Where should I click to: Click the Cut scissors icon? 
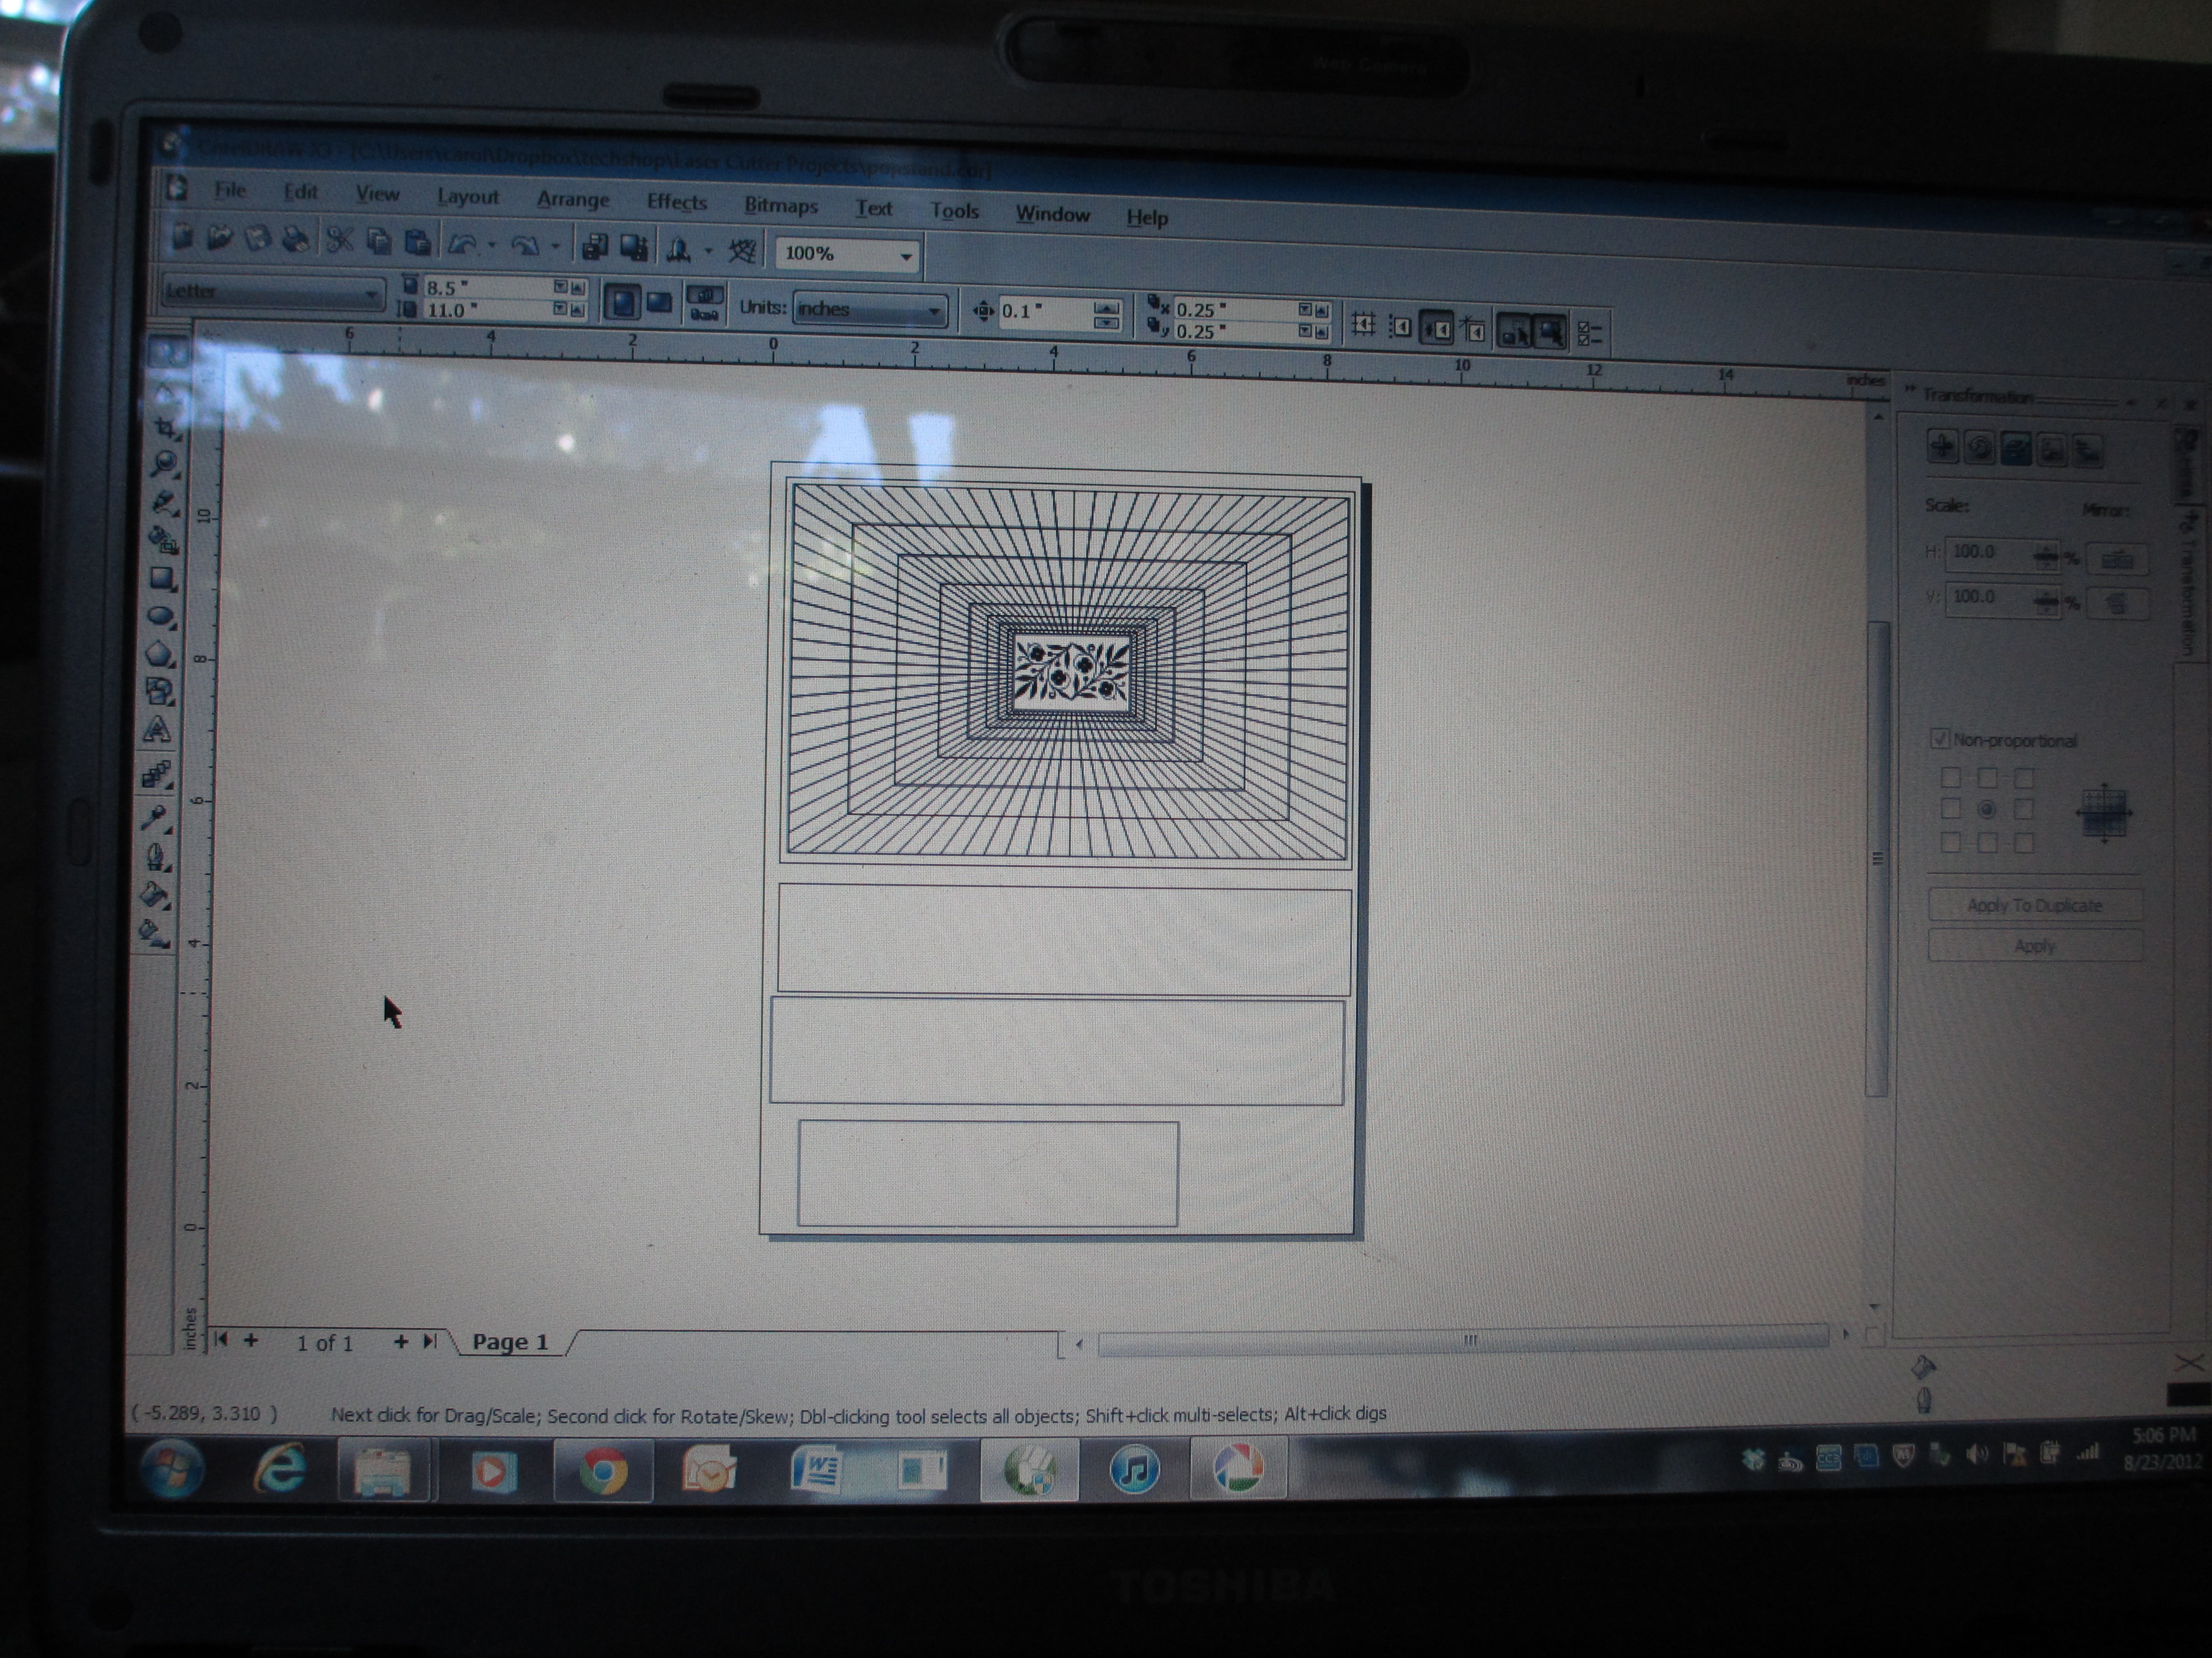[x=340, y=240]
